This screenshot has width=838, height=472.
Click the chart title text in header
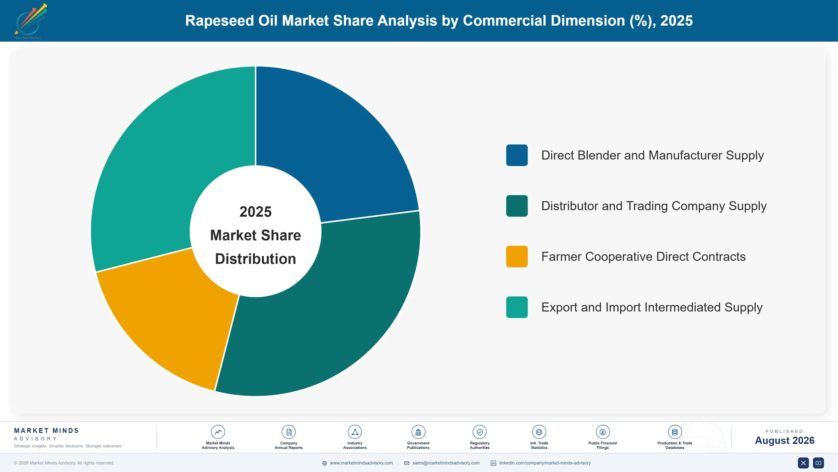click(x=439, y=21)
